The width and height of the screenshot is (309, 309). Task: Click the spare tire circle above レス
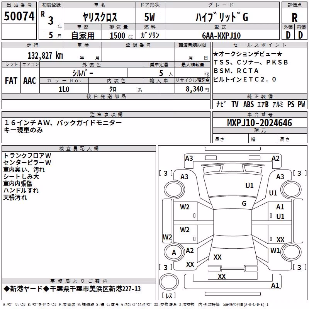[x=169, y=282]
